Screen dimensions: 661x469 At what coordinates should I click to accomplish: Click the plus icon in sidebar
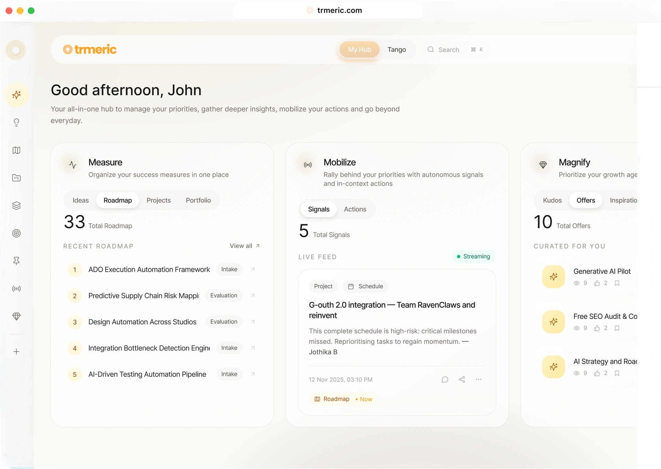click(16, 352)
